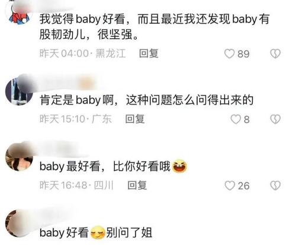290x245 pixels.
Task: Select the comment 'baby好看别问了姐'
Action: pyautogui.click(x=96, y=233)
